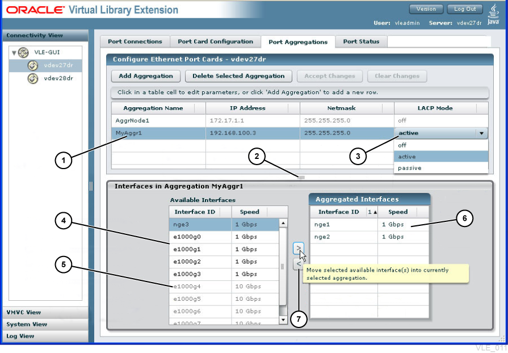Viewport: 508px width, 353px height.
Task: Expand the System View panel
Action: [x=45, y=324]
